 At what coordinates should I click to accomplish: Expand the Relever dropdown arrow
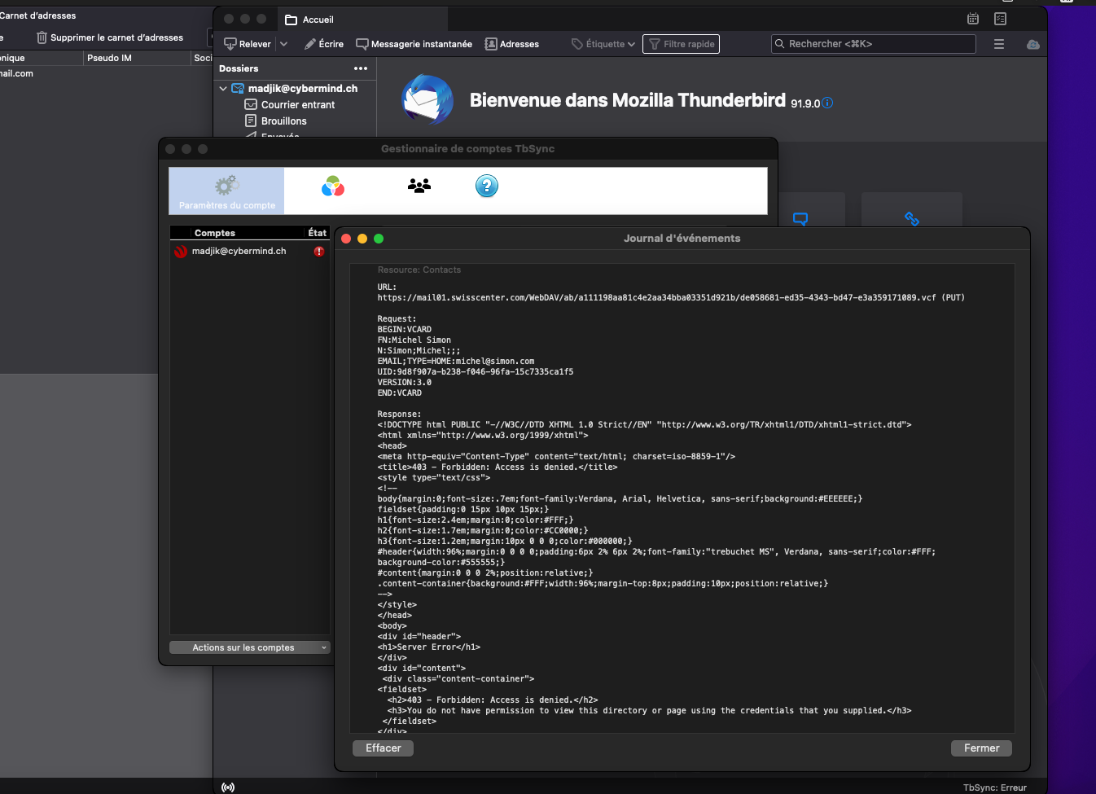coord(284,44)
